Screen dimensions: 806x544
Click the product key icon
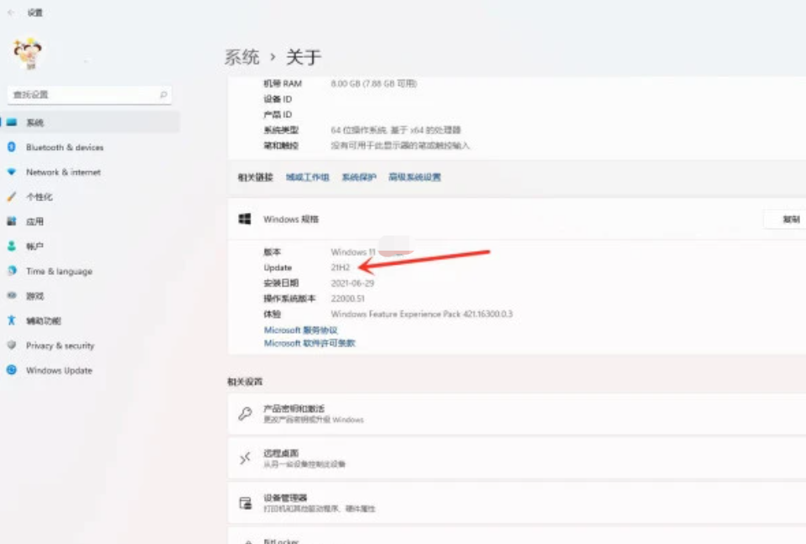(x=245, y=413)
